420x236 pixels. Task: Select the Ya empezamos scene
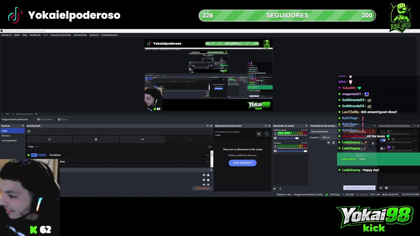tap(12, 141)
